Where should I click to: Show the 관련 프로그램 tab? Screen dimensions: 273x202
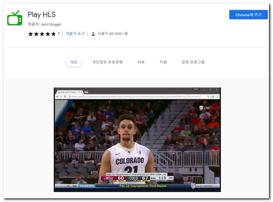[193, 62]
